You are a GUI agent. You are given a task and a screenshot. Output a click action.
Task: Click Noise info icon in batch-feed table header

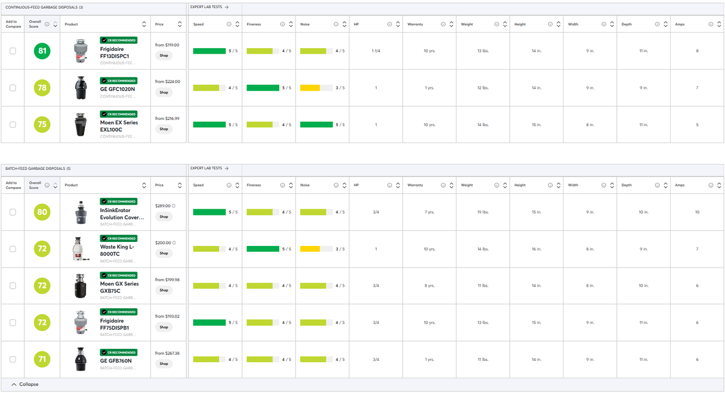coord(336,185)
